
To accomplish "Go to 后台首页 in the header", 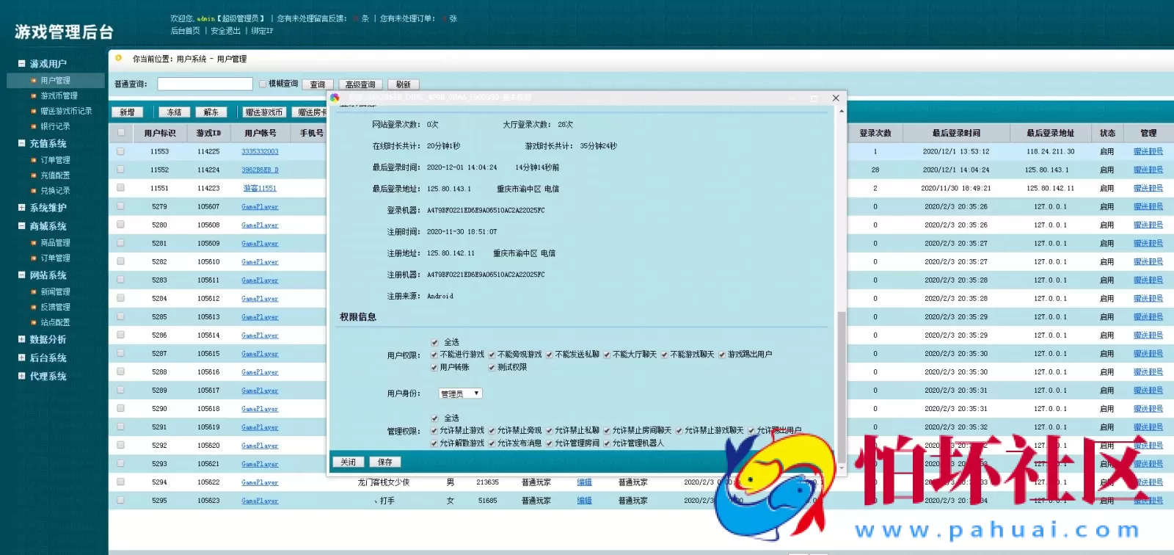I will [x=186, y=31].
